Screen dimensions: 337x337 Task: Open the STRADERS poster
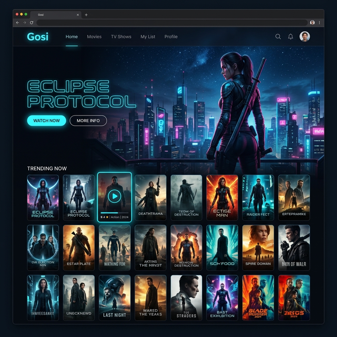(186, 298)
